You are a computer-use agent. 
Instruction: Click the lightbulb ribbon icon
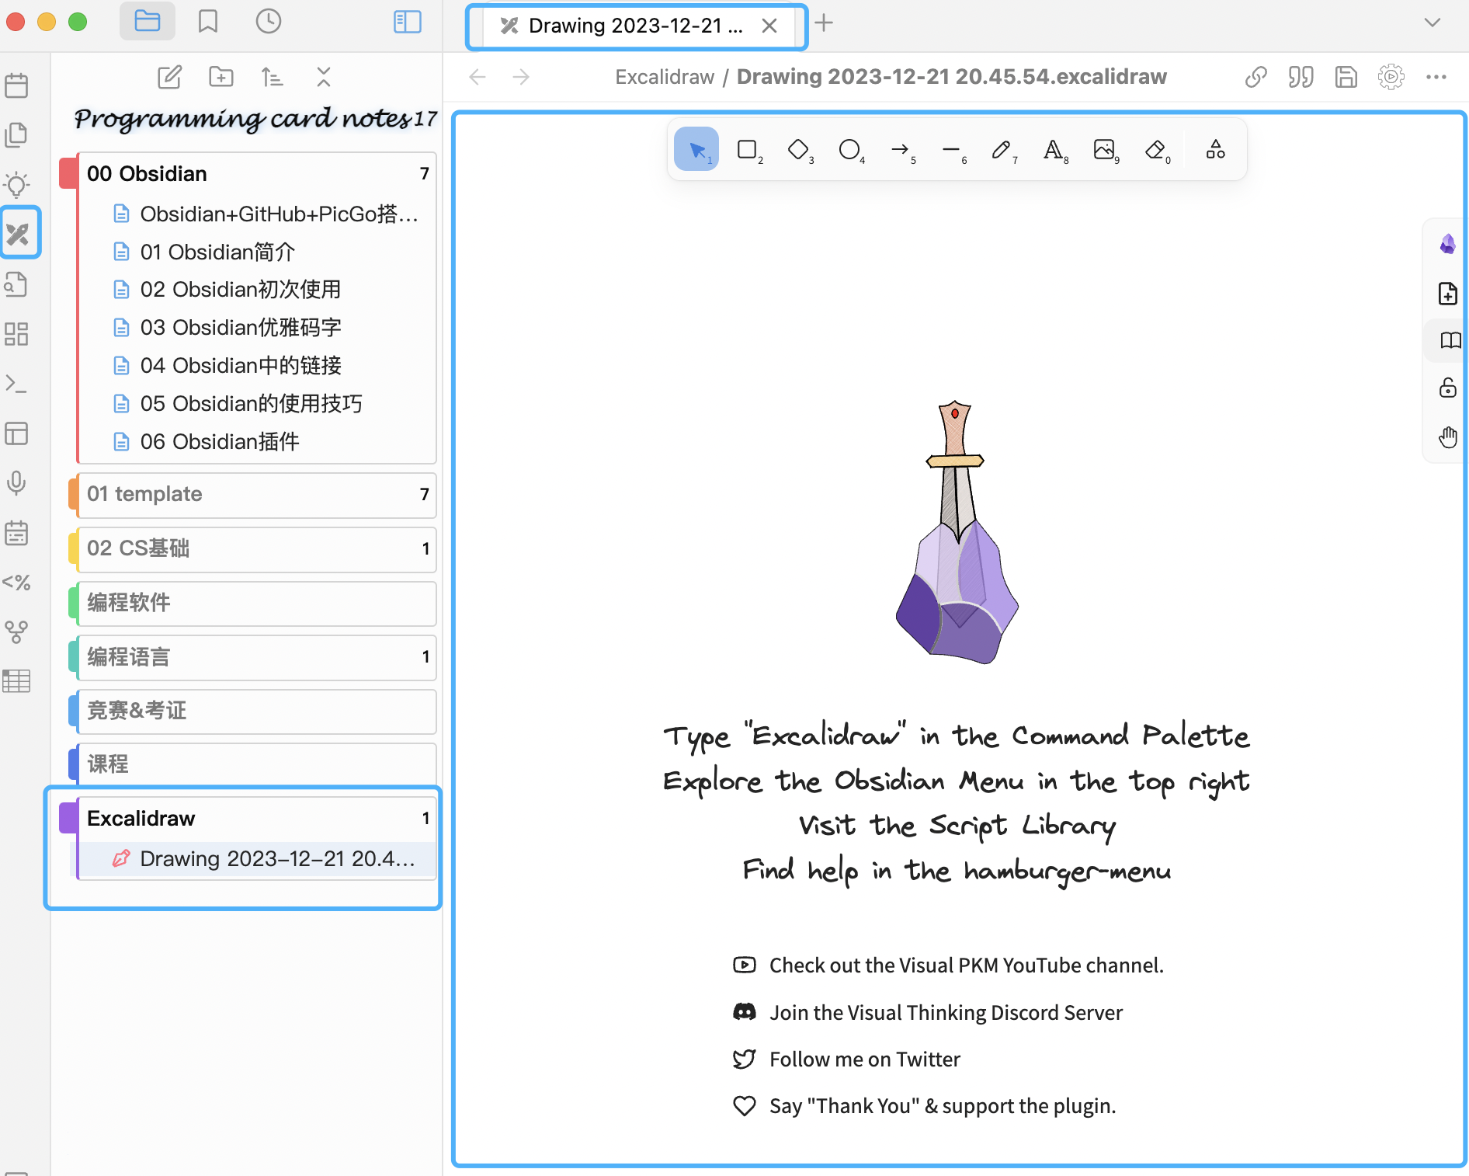click(x=16, y=184)
